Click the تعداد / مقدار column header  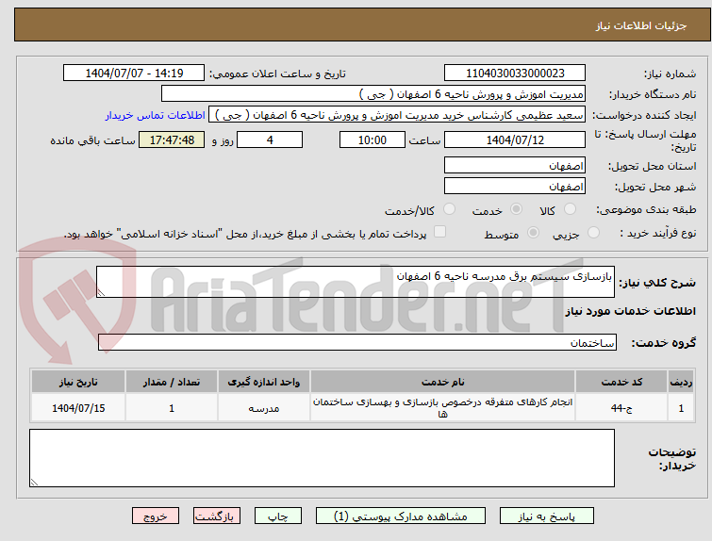[172, 382]
